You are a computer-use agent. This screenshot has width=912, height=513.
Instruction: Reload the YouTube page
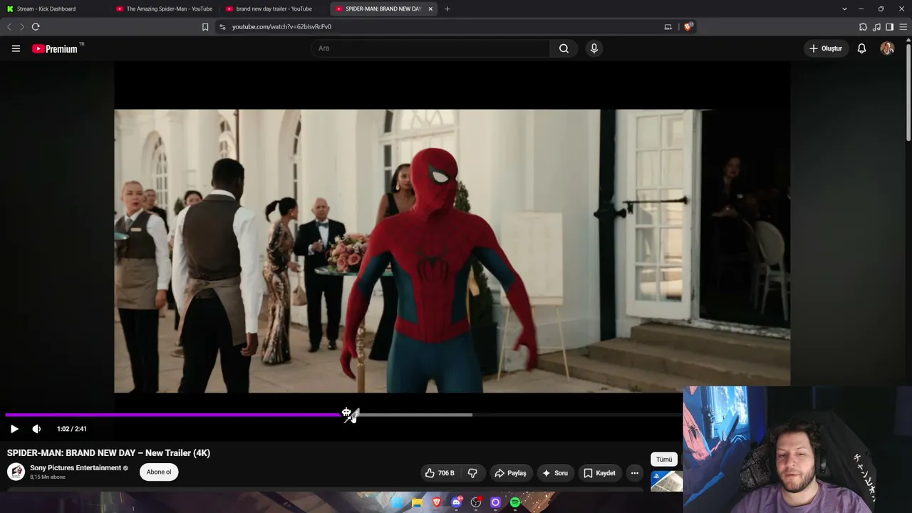click(x=36, y=27)
